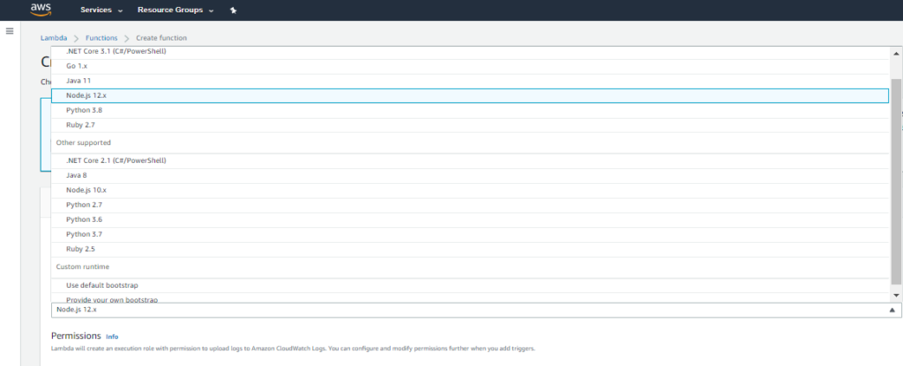Image resolution: width=903 pixels, height=366 pixels.
Task: Pick the highlighted Node.js 12.x option
Action: [x=86, y=95]
